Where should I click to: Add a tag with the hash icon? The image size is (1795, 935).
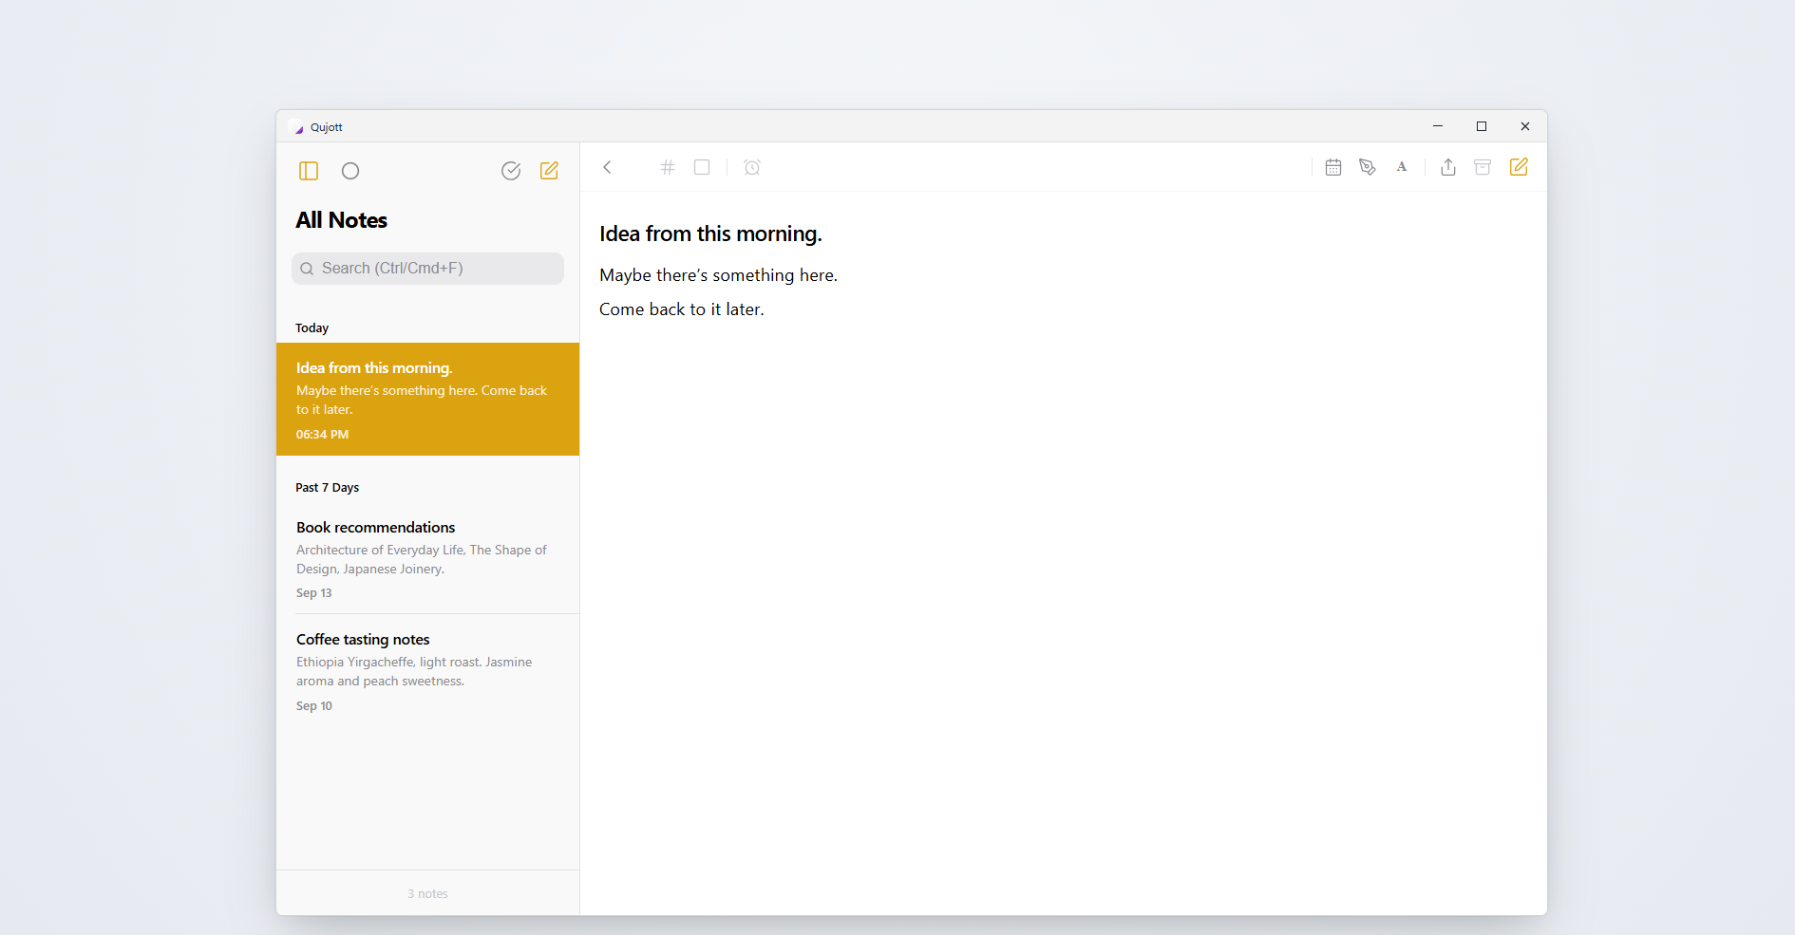(668, 167)
